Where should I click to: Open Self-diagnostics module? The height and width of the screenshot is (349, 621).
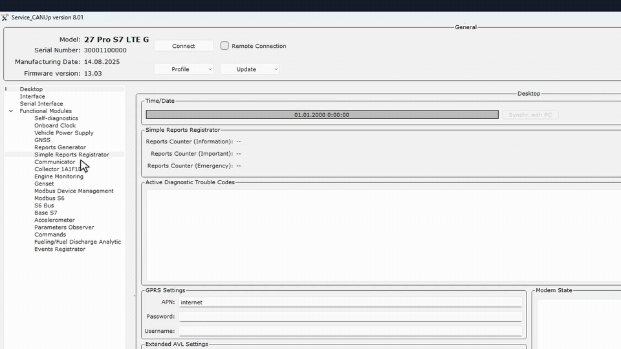(56, 118)
